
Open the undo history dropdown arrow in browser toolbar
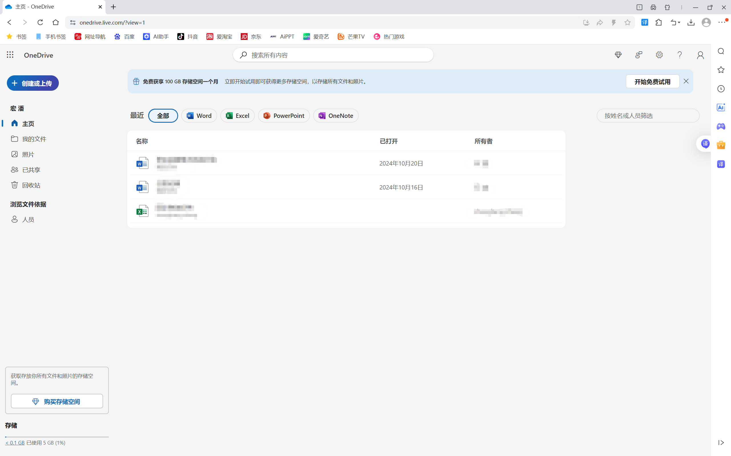point(679,22)
